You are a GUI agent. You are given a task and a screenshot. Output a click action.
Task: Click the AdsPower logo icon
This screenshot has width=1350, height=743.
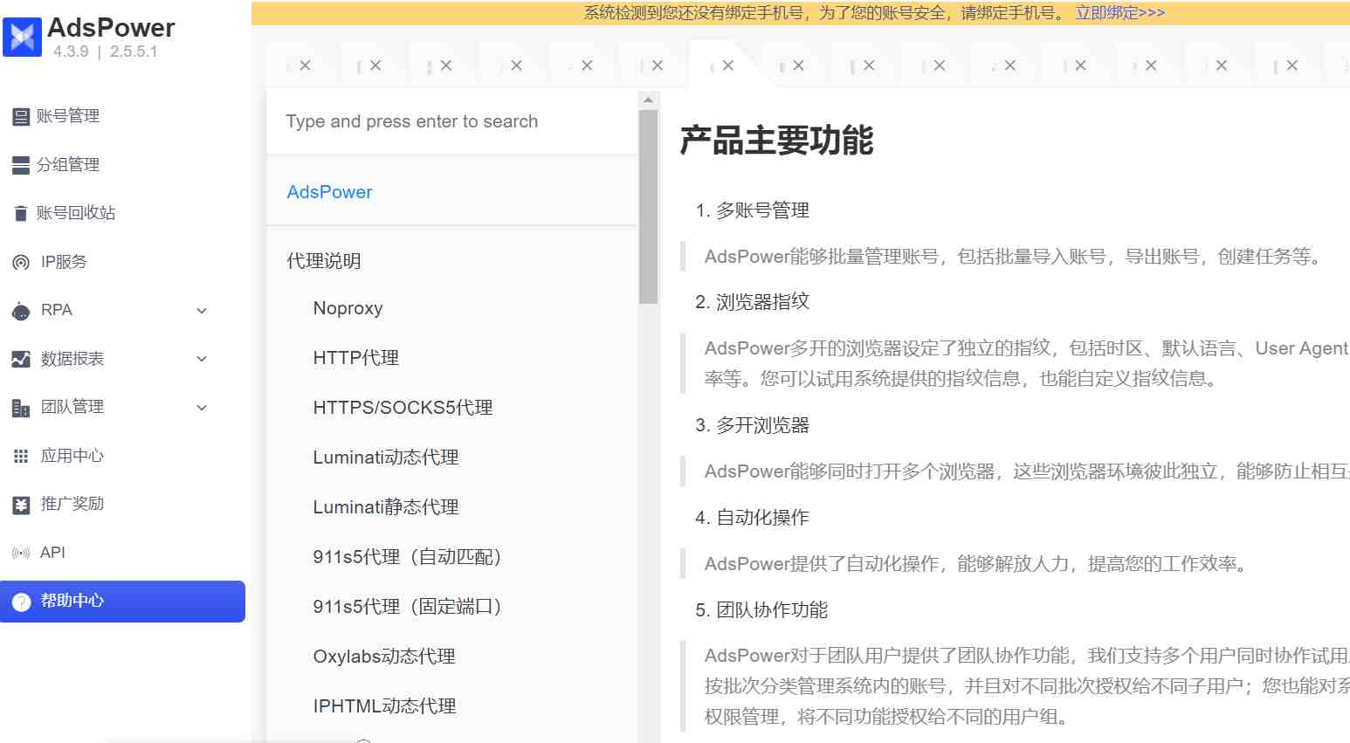pos(22,37)
